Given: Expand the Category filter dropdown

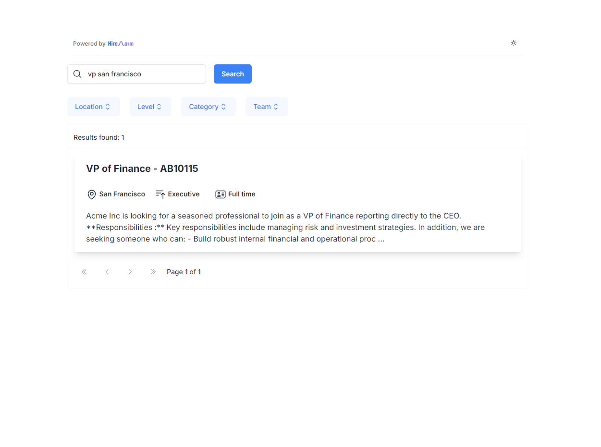Looking at the screenshot, I should 209,107.
